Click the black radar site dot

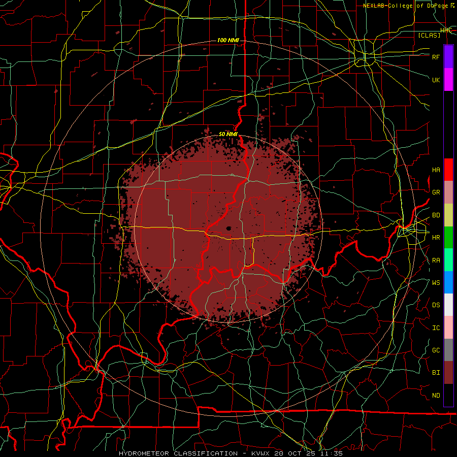tap(229, 228)
